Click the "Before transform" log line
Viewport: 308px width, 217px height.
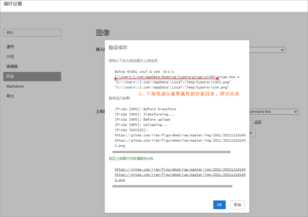(145, 109)
